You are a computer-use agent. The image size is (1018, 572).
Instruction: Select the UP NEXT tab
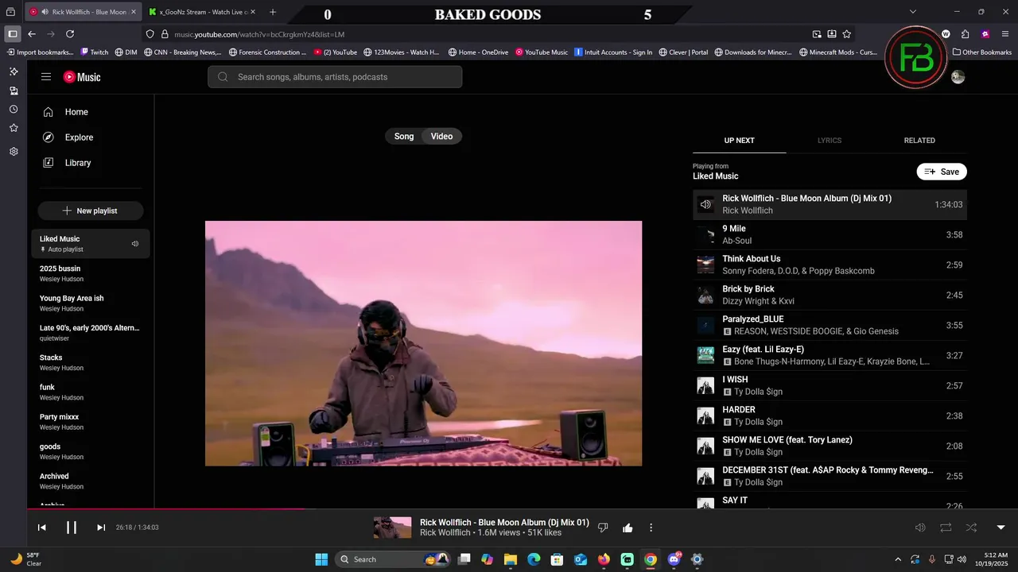(x=739, y=141)
